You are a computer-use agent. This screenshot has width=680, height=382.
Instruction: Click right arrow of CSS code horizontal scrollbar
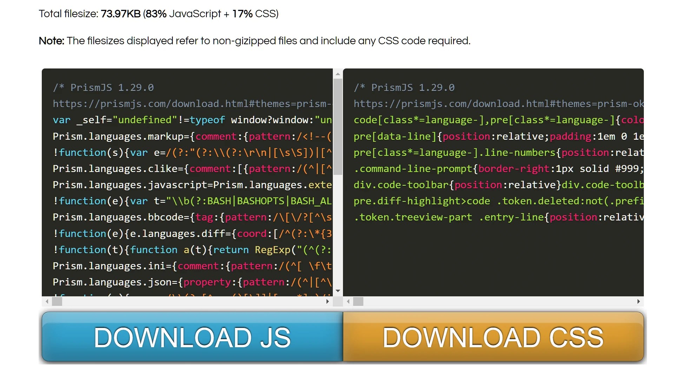pyautogui.click(x=638, y=301)
